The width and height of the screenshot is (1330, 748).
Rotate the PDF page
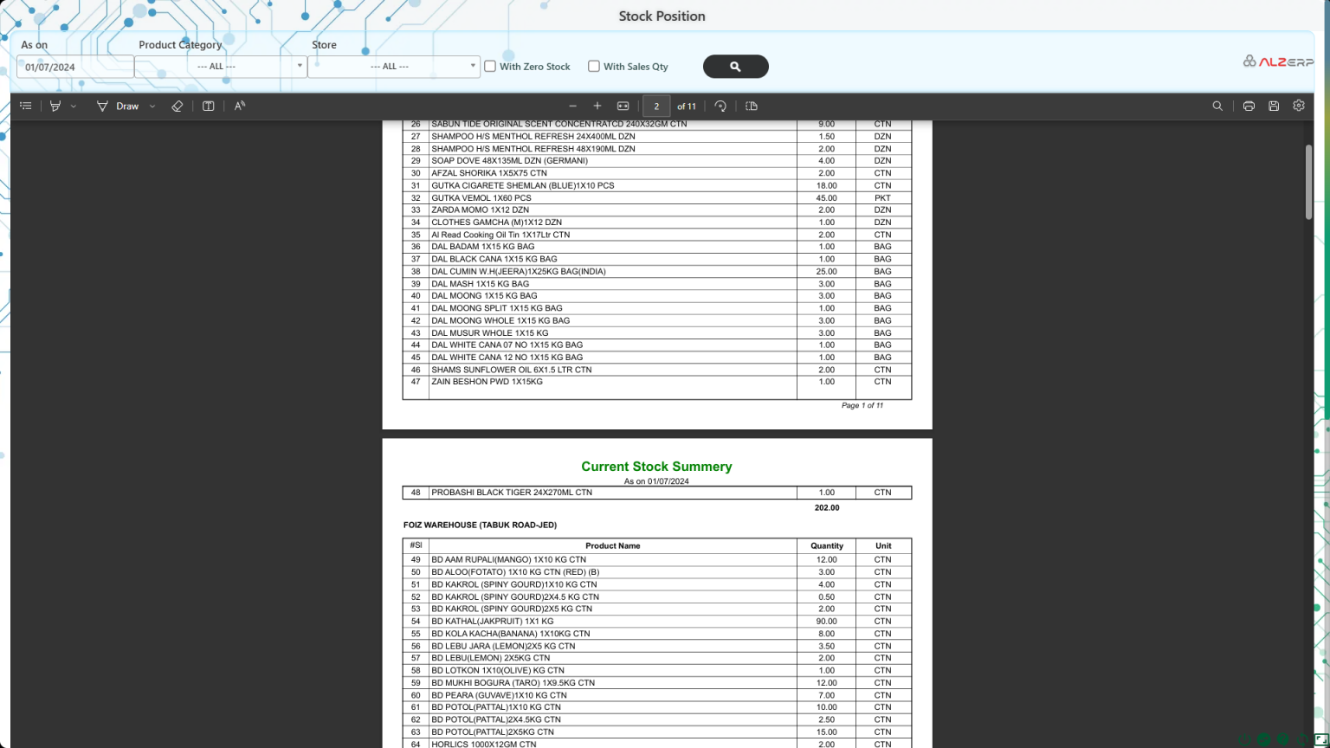(x=720, y=106)
